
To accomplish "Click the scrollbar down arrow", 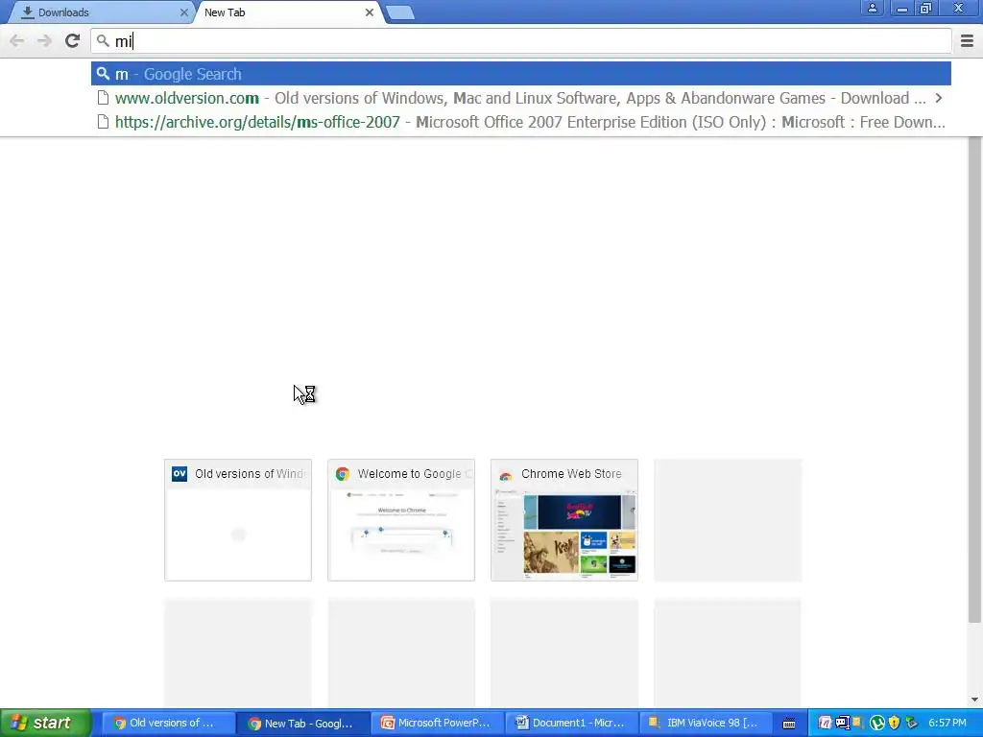I will 974,700.
